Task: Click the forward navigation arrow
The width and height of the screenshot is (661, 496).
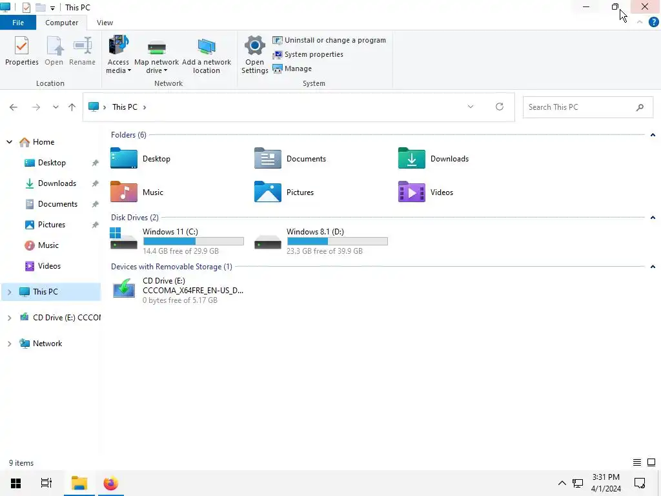Action: point(36,107)
